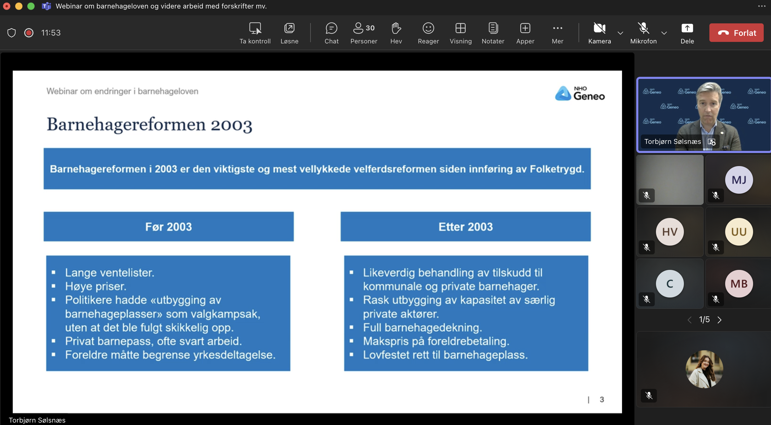Open the Reager emoji reactions

[428, 33]
